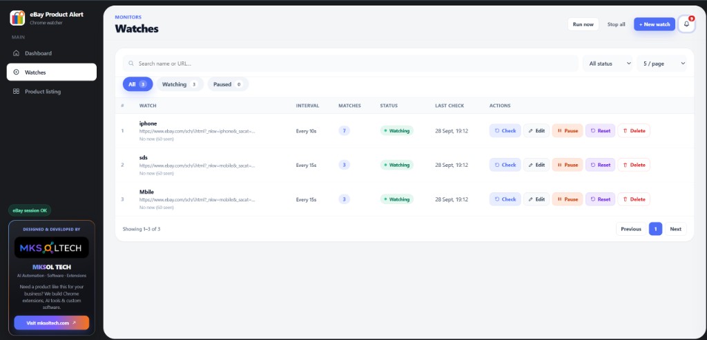Delete the Mbile watch
The height and width of the screenshot is (340, 707).
pyautogui.click(x=634, y=199)
